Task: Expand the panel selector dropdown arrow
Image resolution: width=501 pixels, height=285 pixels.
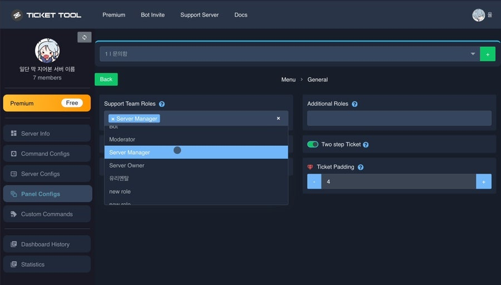Action: (473, 54)
